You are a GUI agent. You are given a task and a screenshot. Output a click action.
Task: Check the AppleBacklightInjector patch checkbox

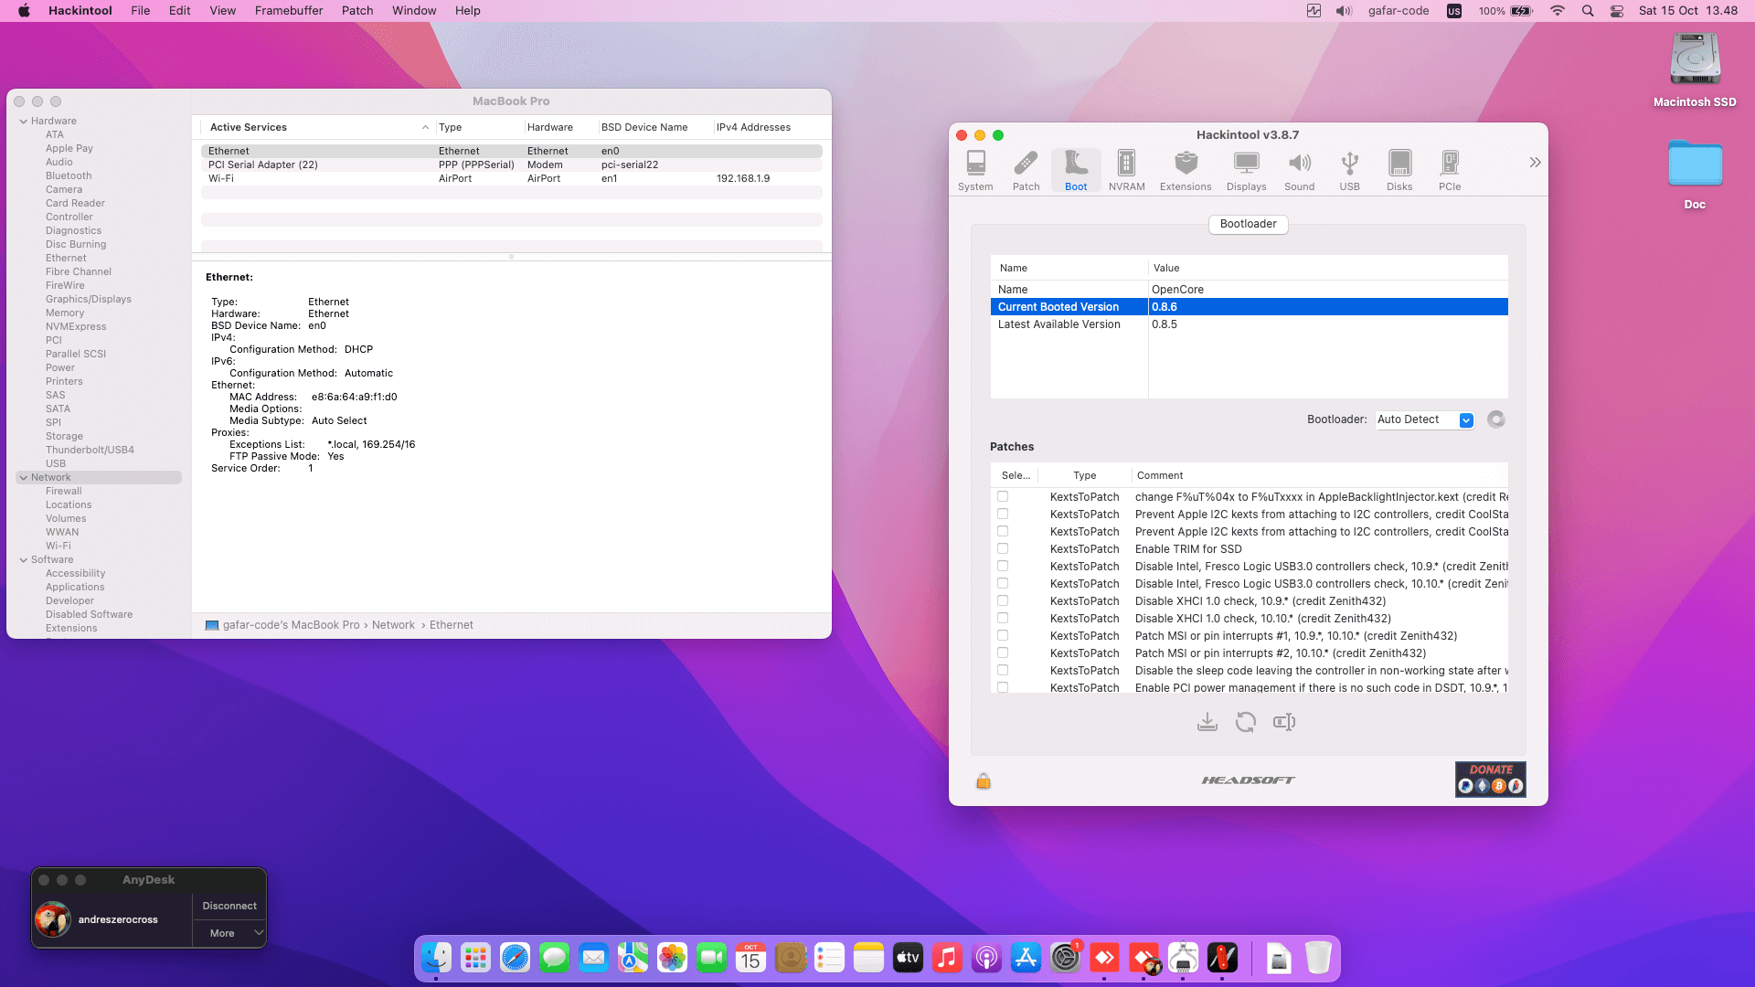pyautogui.click(x=1003, y=497)
